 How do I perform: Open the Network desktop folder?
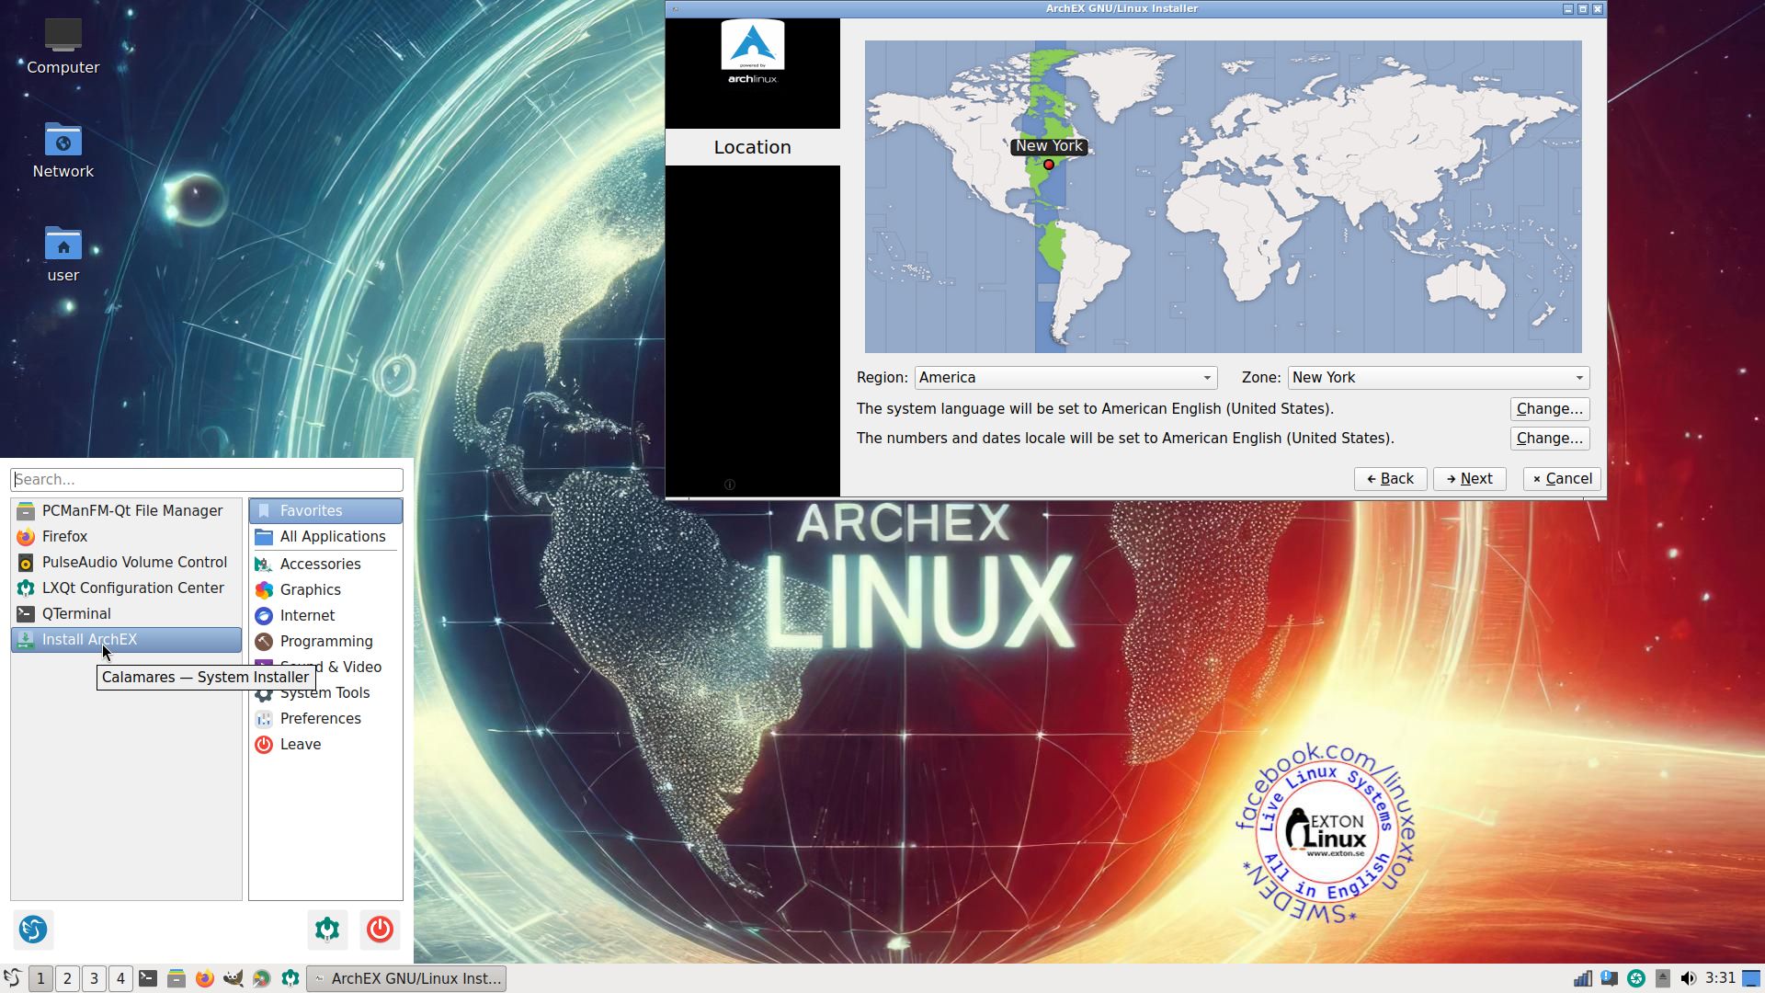[x=63, y=151]
